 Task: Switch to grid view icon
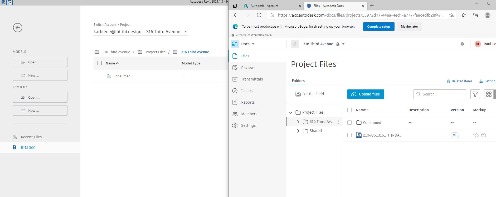pos(489,94)
